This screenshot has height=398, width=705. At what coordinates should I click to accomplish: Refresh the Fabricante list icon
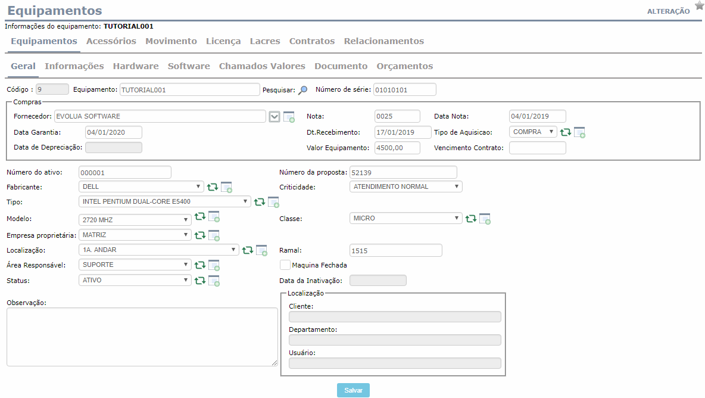pyautogui.click(x=212, y=187)
